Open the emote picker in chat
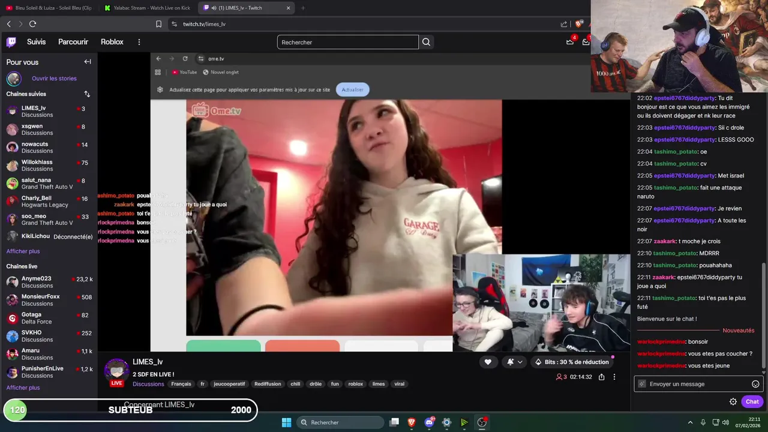The height and width of the screenshot is (432, 768). 755,384
